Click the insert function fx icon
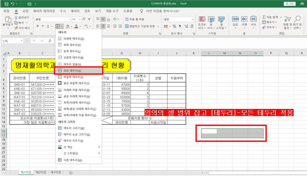Screen dimensions: 307x177 [x=50, y=41]
